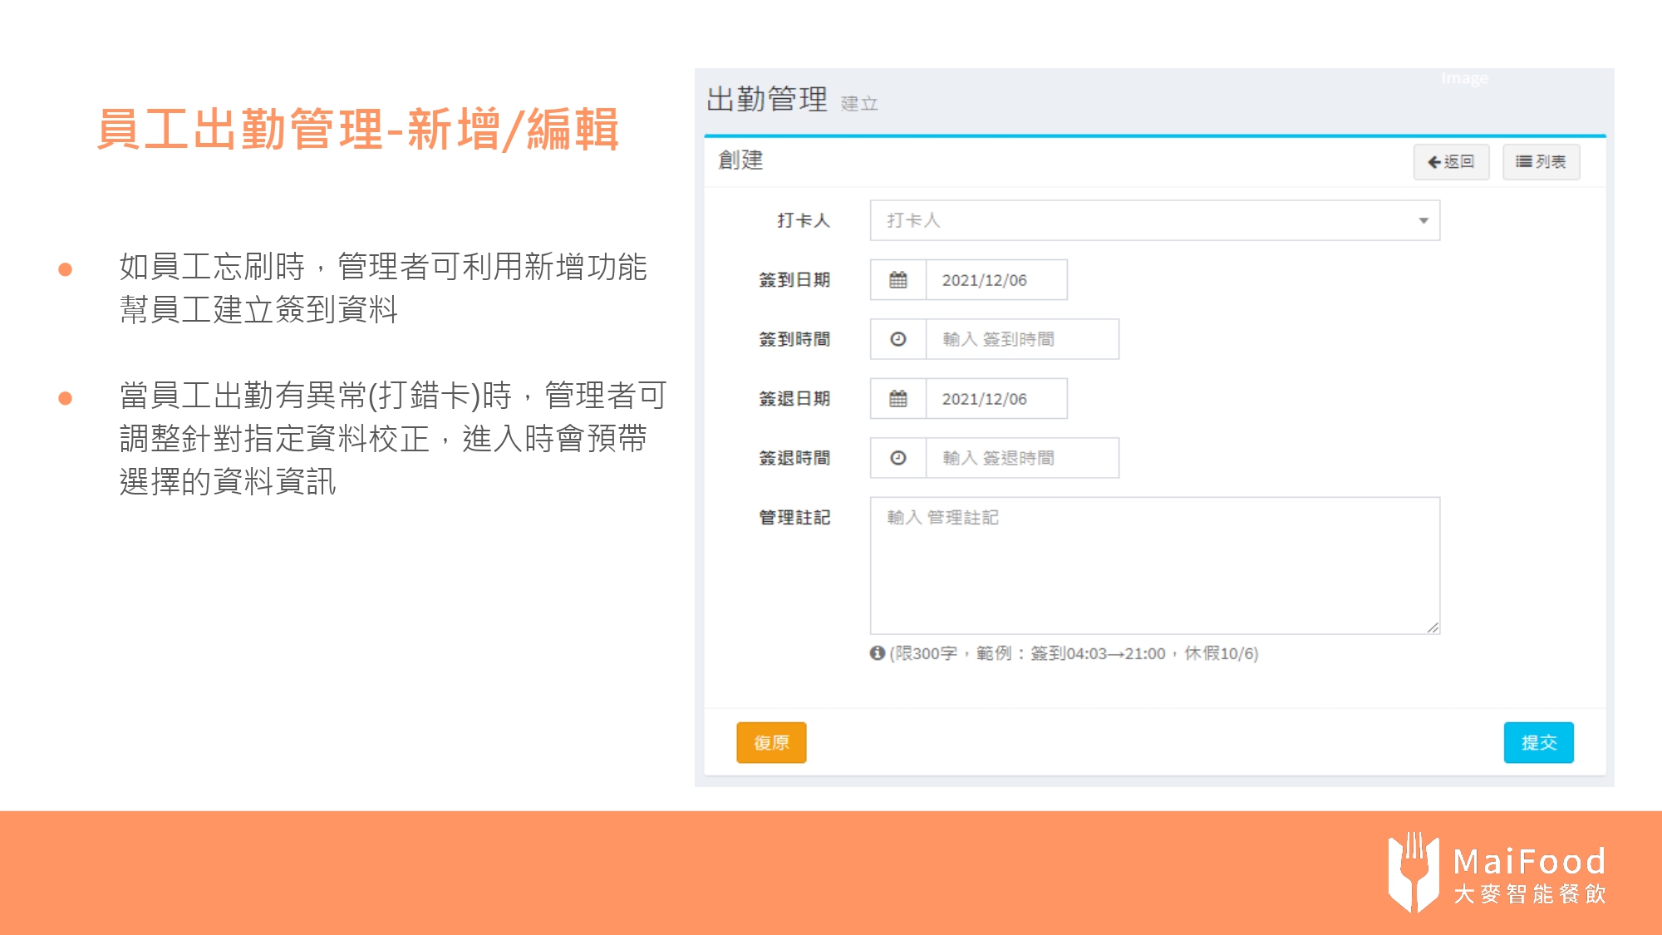Click the calendar icon beside 簽到日期
The image size is (1662, 935).
click(x=897, y=280)
